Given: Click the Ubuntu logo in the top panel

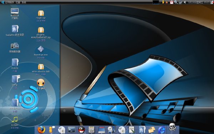Looking at the screenshot, I should [x=2, y=2].
